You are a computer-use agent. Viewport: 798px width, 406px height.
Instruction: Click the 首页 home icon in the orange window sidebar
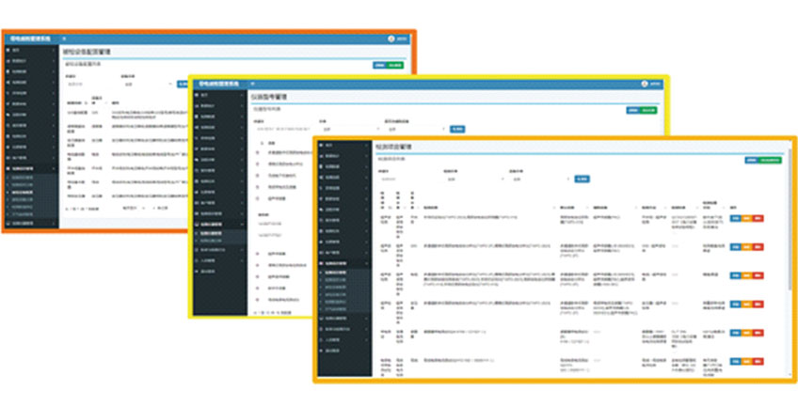tap(8, 49)
